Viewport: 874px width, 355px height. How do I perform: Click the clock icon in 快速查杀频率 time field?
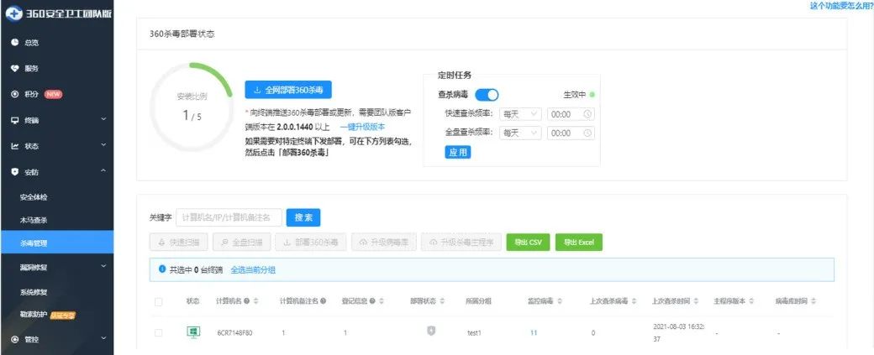click(x=587, y=114)
